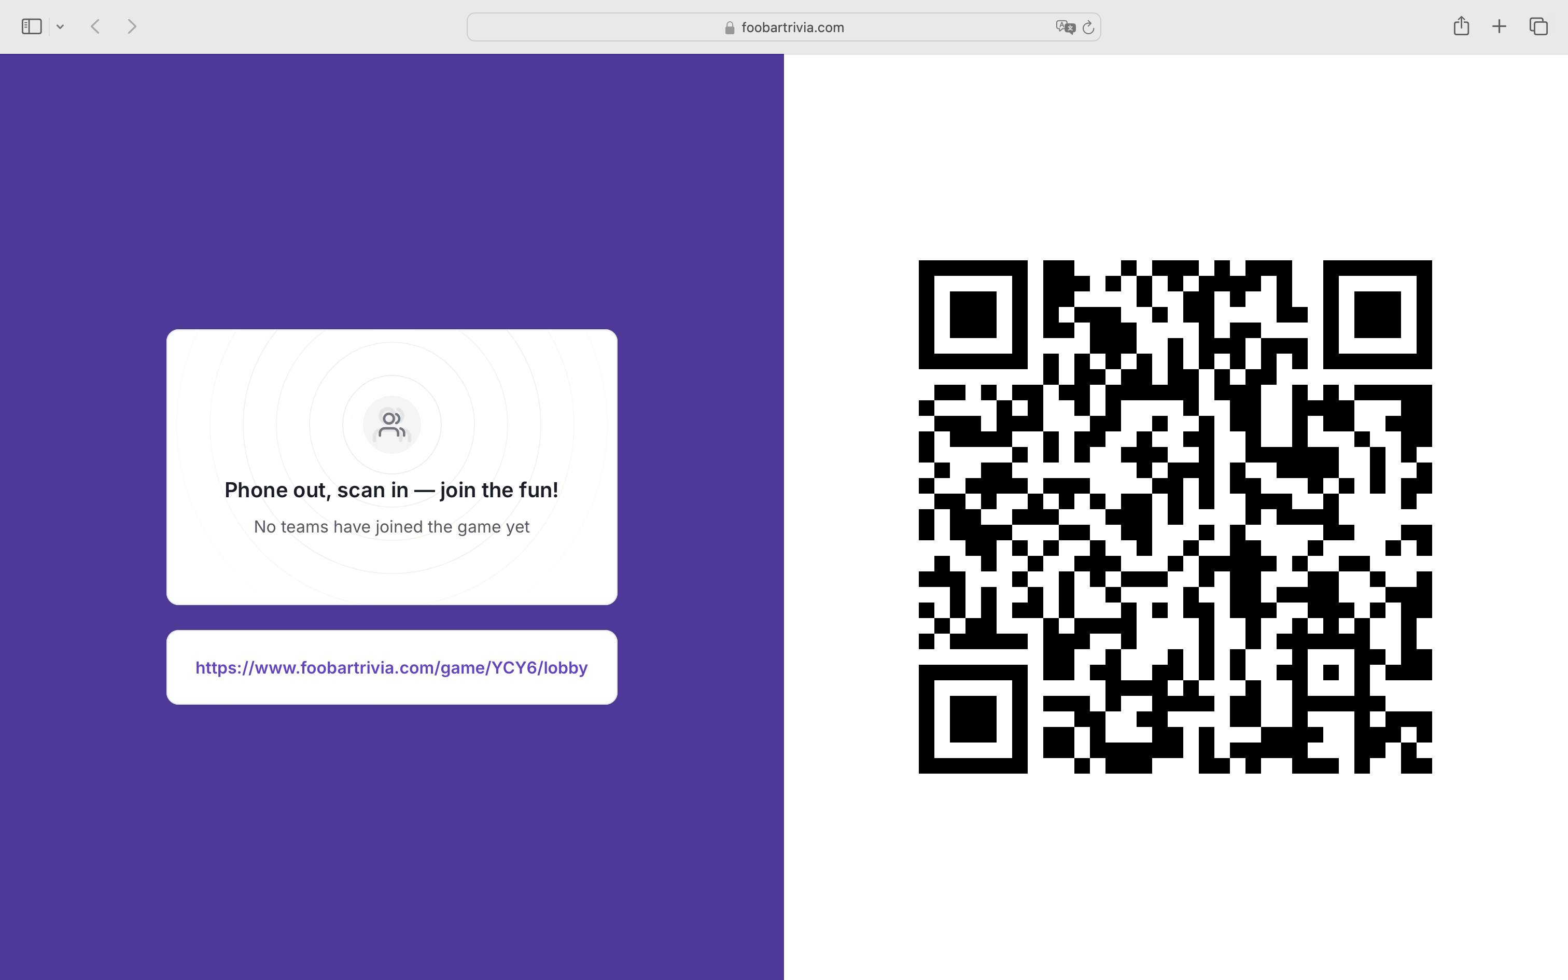Click the foobartrivia.com address bar
This screenshot has width=1568, height=980.
[x=792, y=27]
